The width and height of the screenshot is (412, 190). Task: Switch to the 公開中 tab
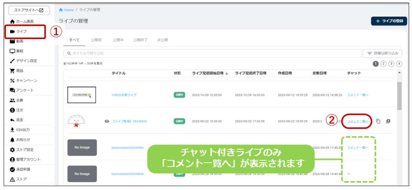pyautogui.click(x=118, y=40)
